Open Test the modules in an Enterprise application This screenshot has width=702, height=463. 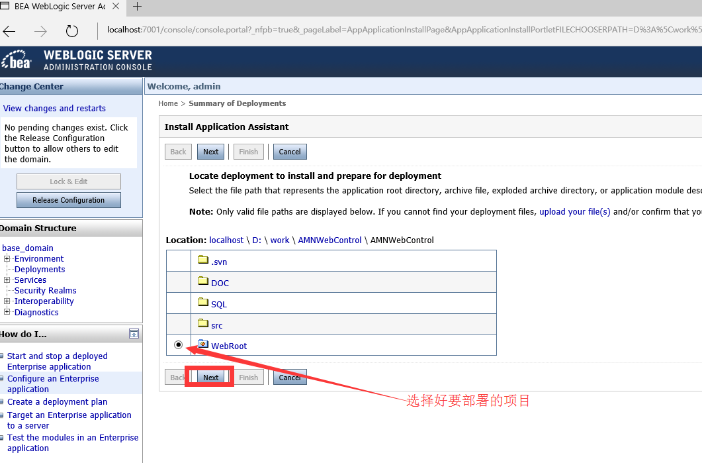pyautogui.click(x=73, y=443)
